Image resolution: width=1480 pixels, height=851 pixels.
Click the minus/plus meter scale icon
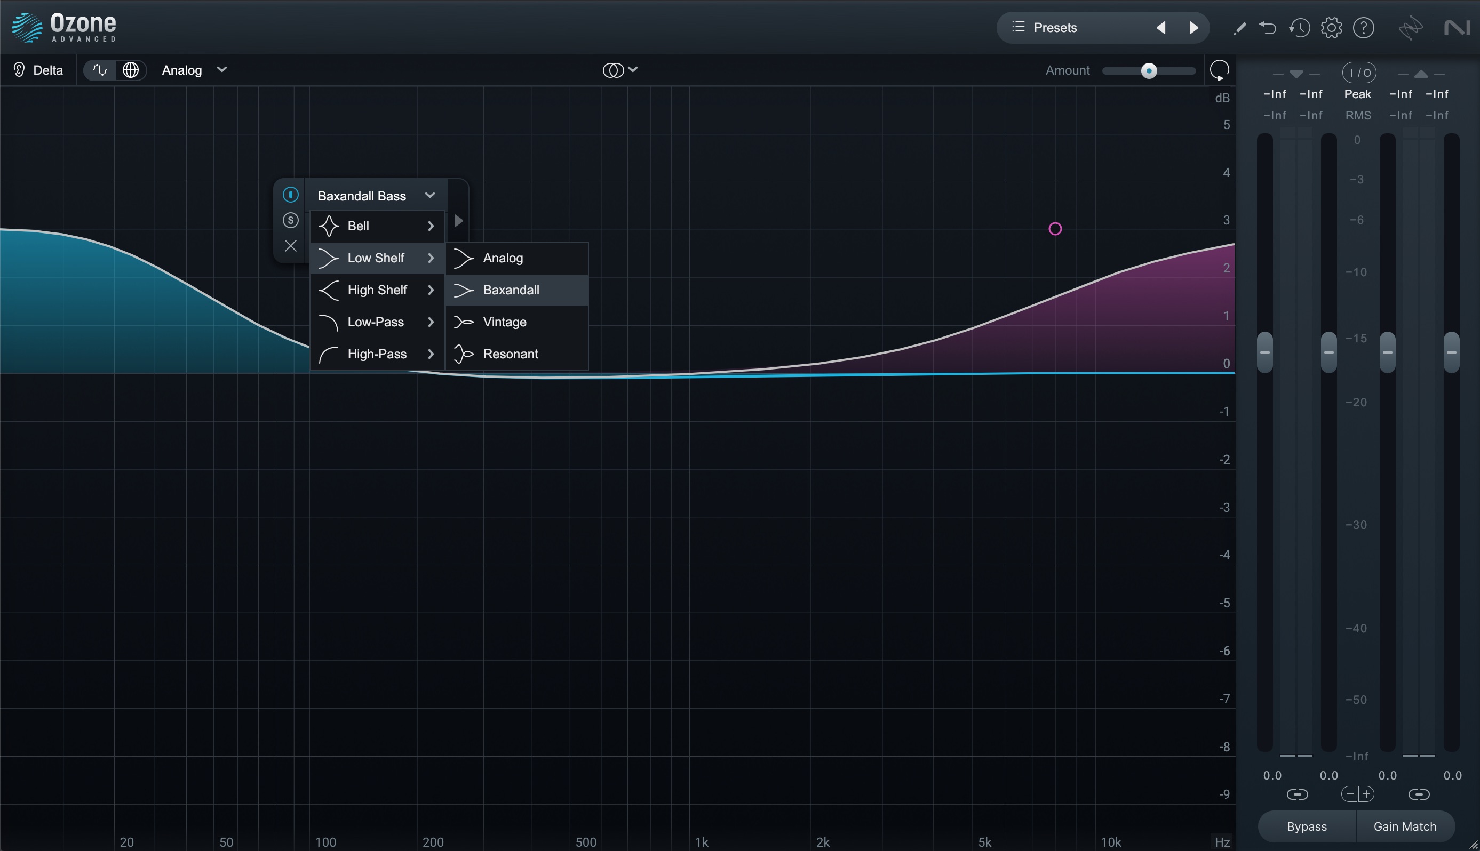pos(1358,794)
